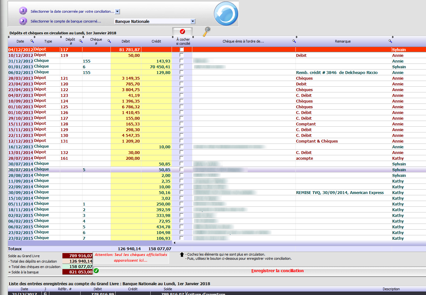
Task: Click the red checkmark button above the checkboxes
Action: click(182, 31)
